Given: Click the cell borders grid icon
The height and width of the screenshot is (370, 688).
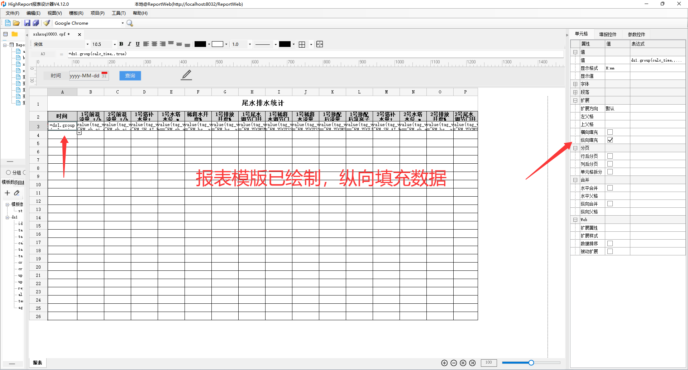Looking at the screenshot, I should (x=302, y=44).
